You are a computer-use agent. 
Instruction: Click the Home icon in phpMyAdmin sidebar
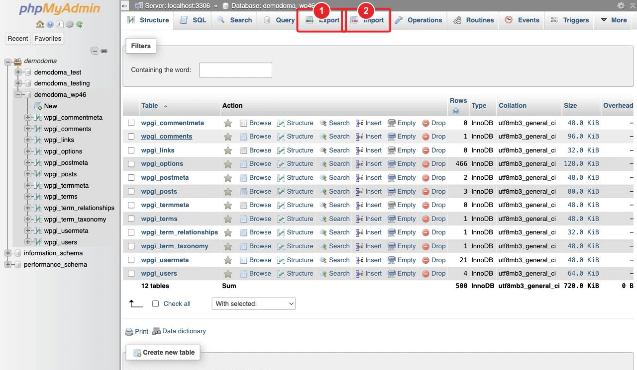coord(40,24)
